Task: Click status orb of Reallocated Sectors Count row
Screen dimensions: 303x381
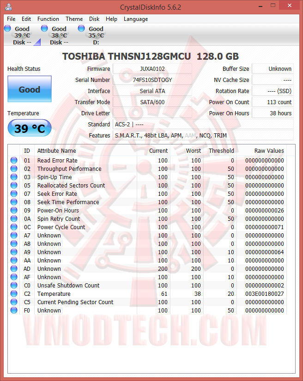Action: [x=14, y=185]
